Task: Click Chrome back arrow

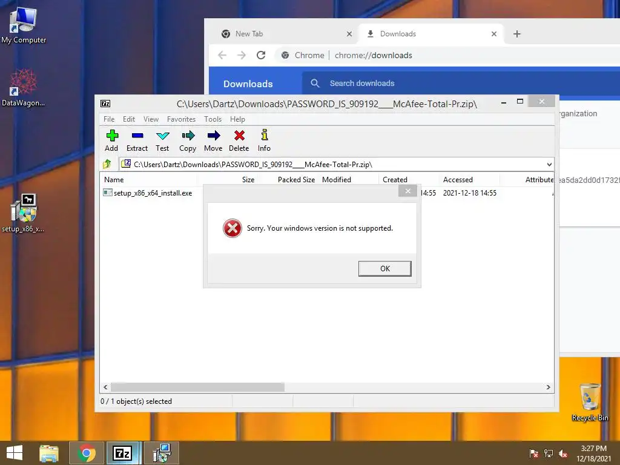Action: 222,55
